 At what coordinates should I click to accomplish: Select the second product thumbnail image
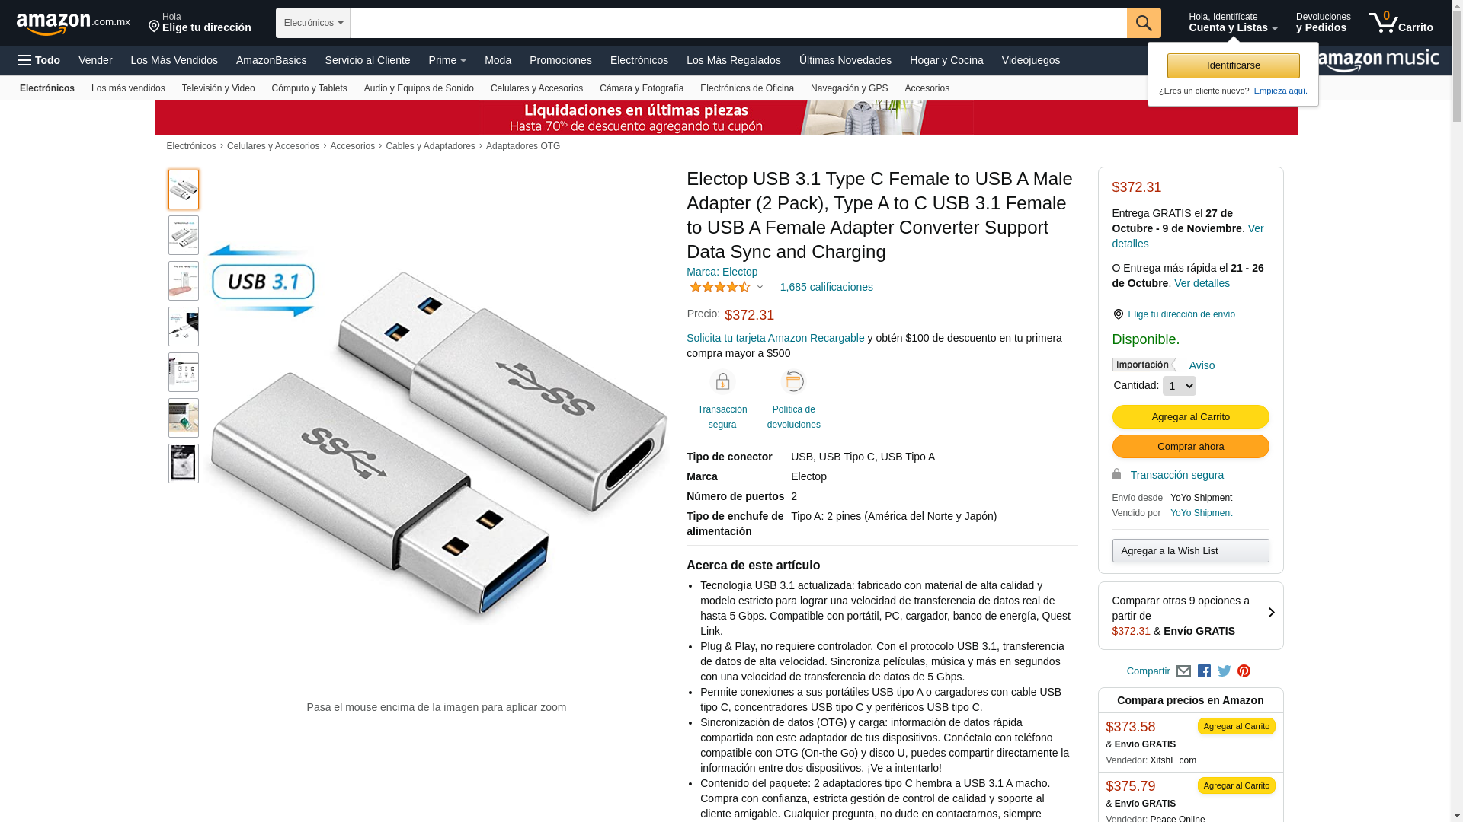coord(184,235)
